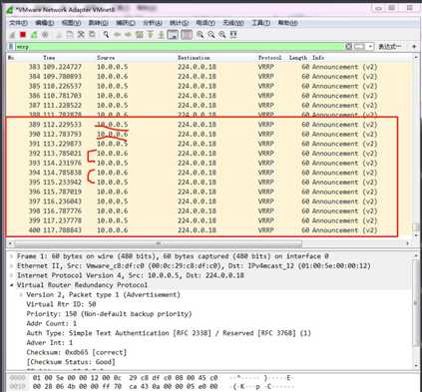Reload the capture file from the toolbar

92,35
